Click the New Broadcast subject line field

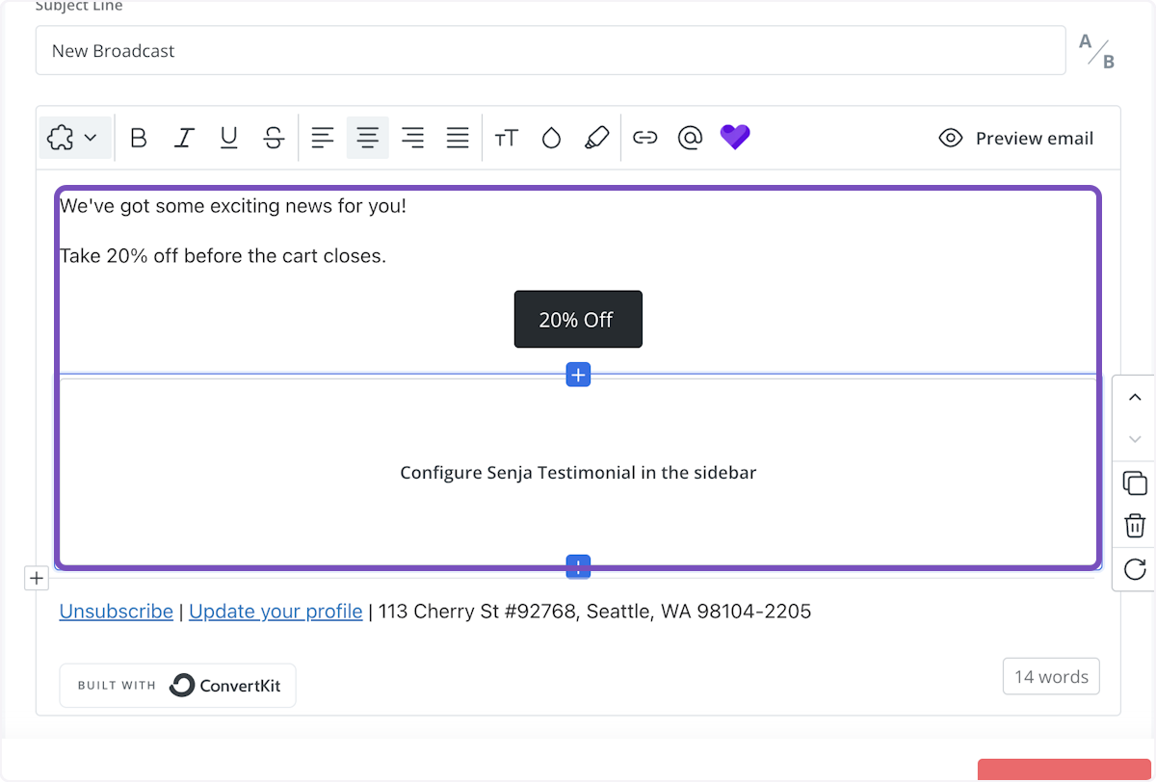click(x=549, y=50)
